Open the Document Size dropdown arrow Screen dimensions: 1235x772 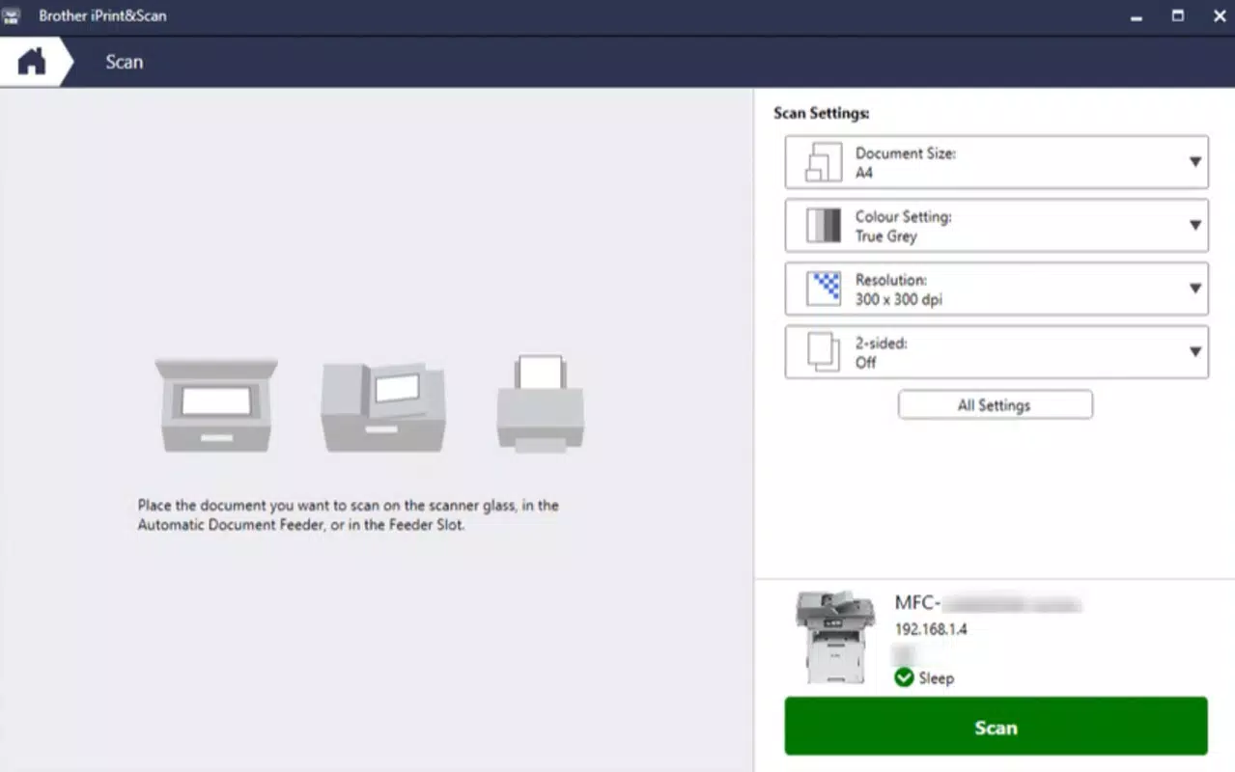(x=1194, y=162)
